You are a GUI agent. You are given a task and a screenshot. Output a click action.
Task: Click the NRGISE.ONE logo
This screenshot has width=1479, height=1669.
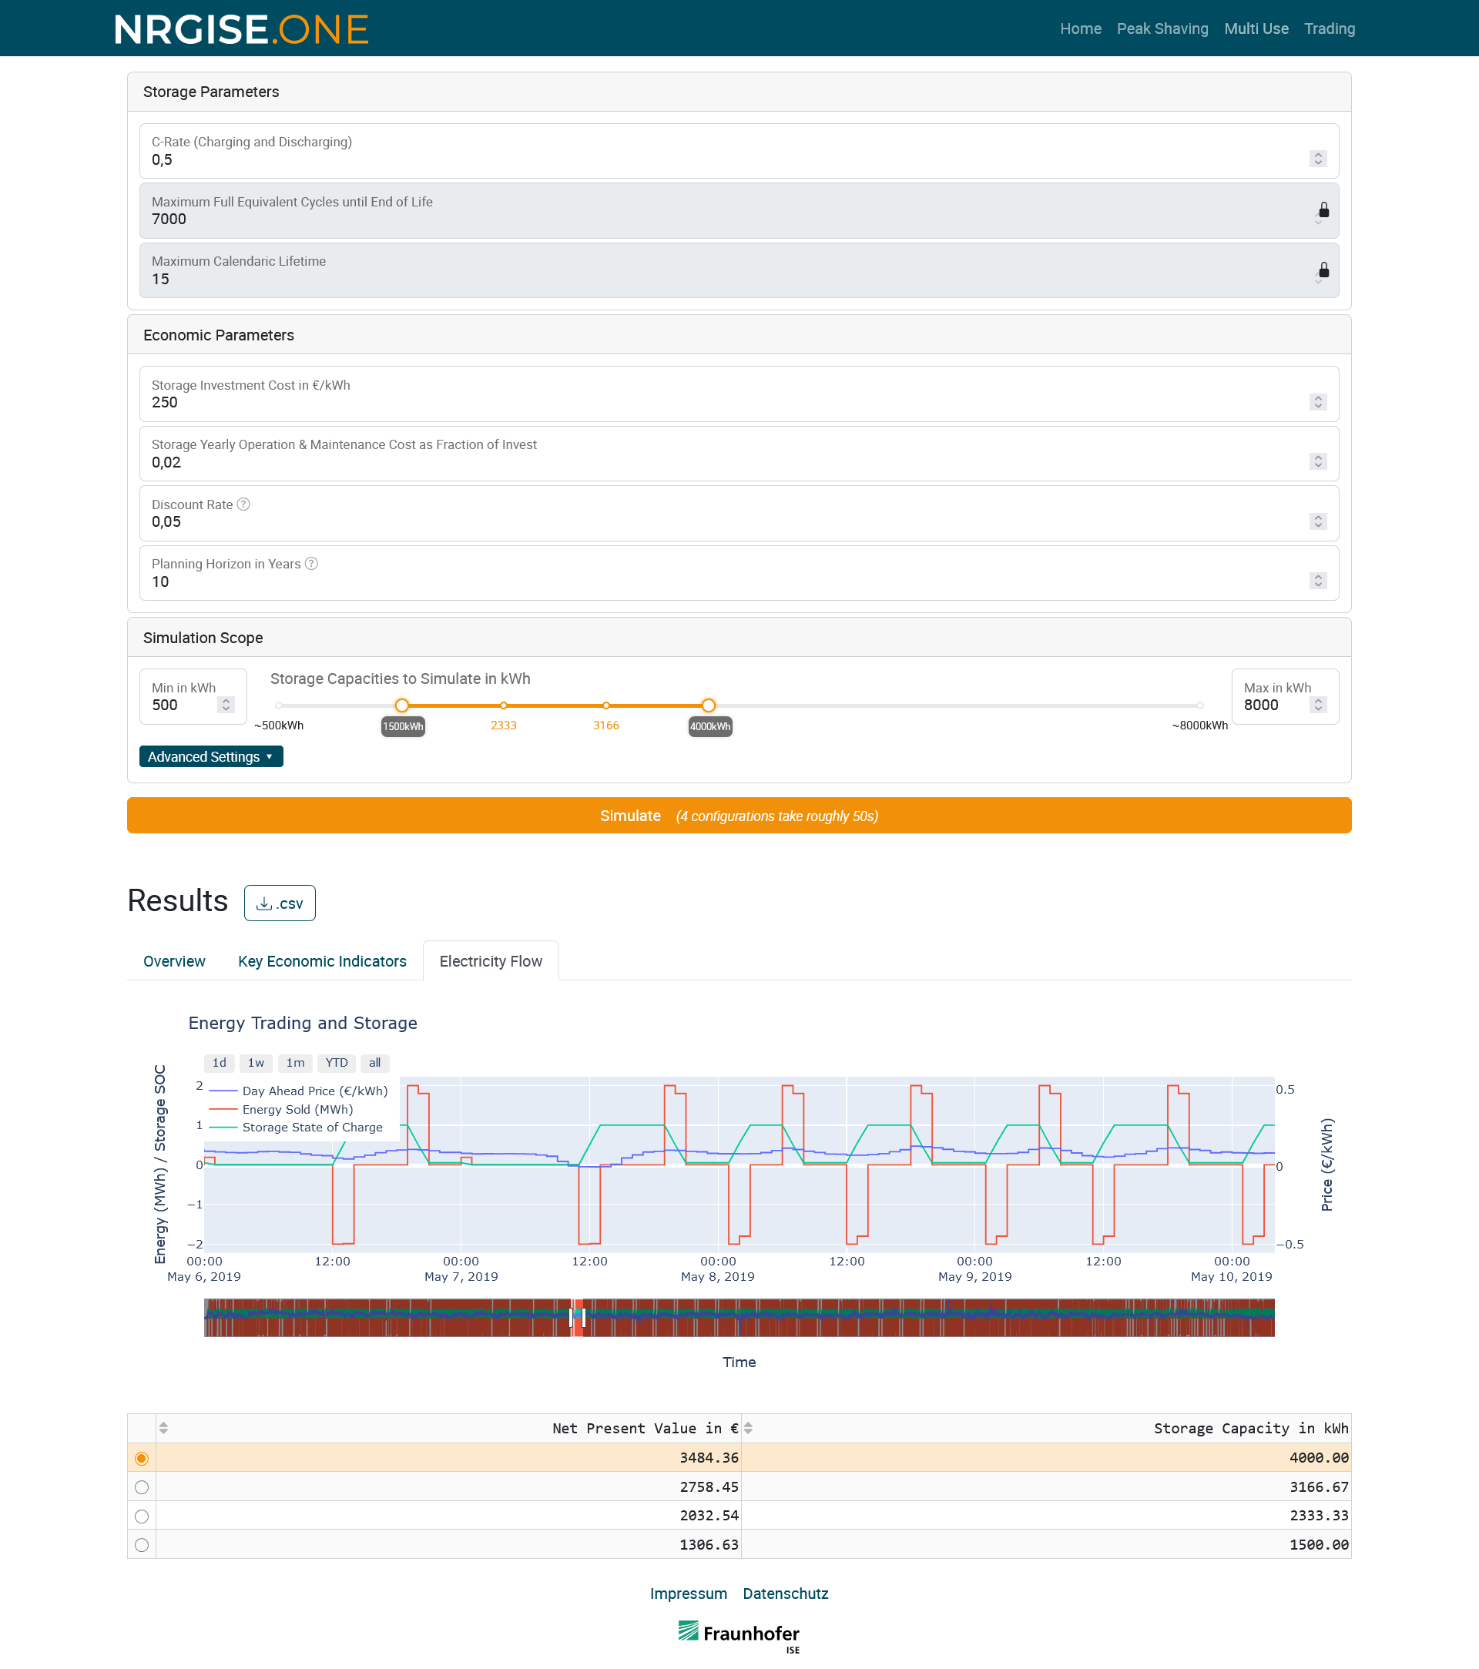coord(242,29)
